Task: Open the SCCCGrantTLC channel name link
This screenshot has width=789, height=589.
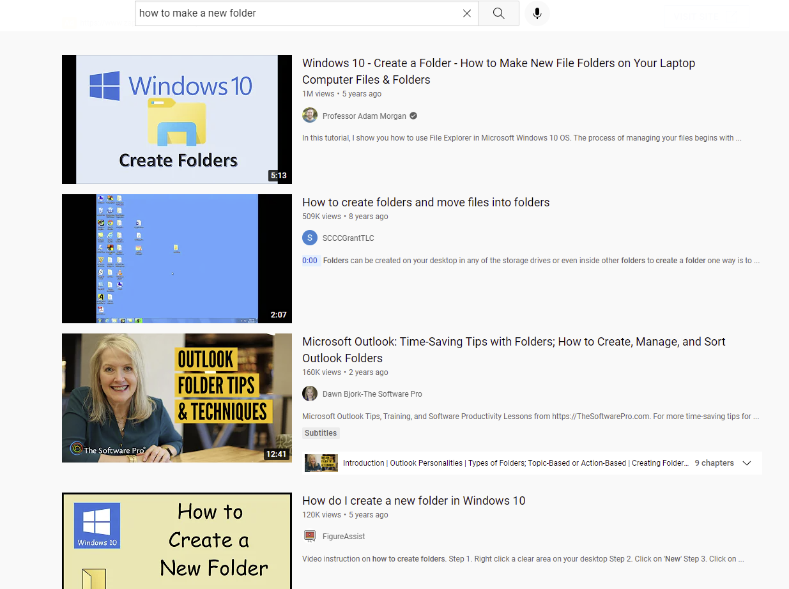Action: pyautogui.click(x=348, y=238)
